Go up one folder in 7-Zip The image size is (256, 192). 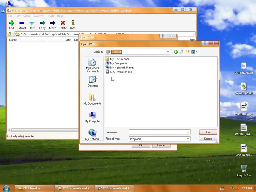click(x=10, y=34)
